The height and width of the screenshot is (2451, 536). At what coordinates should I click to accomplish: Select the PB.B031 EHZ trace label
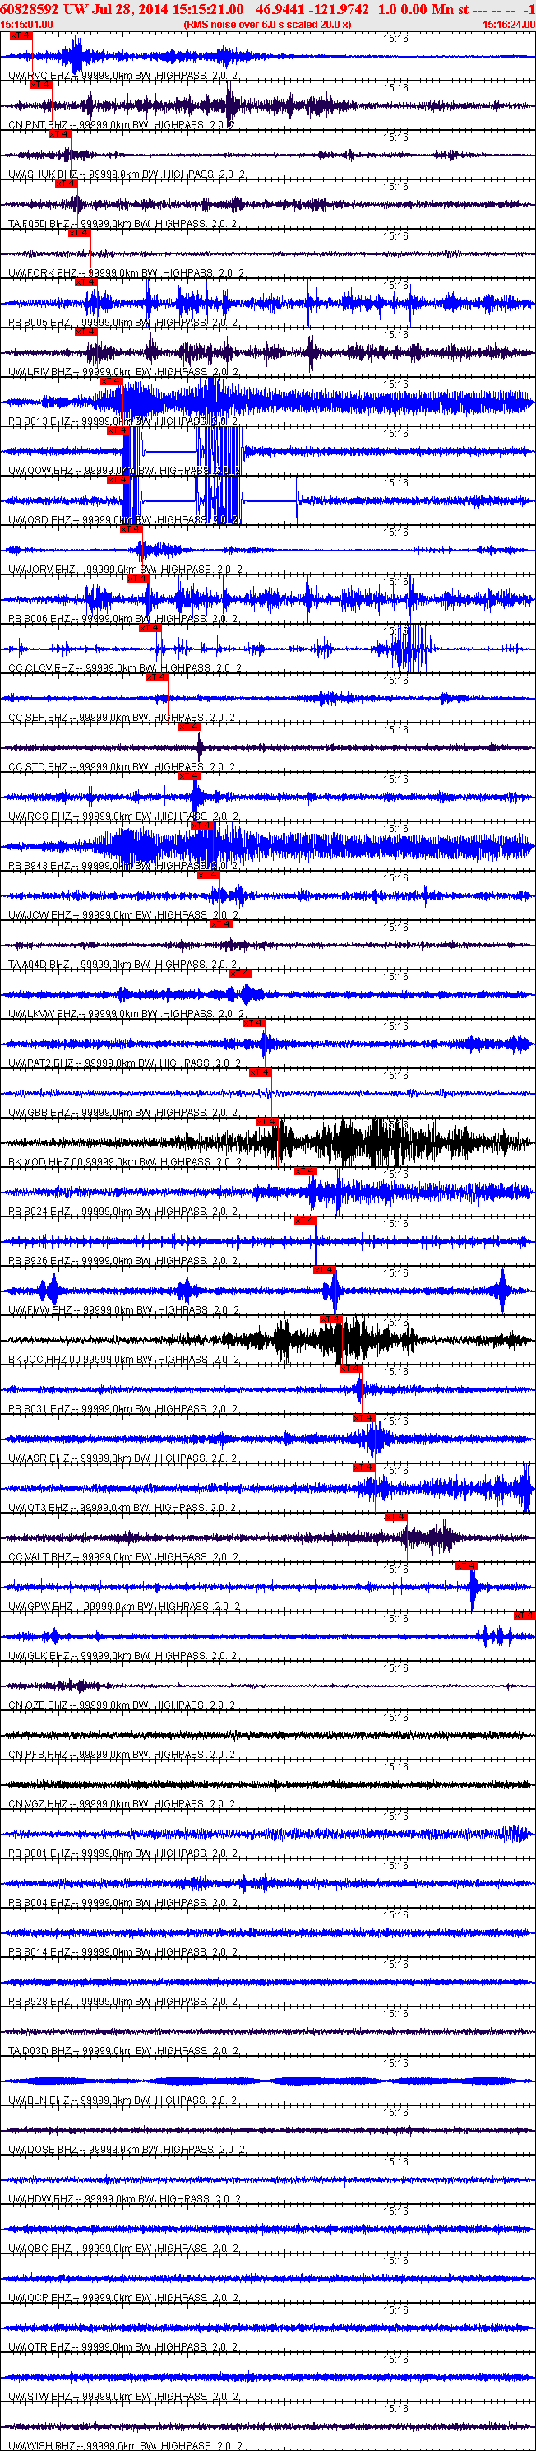tap(122, 1411)
